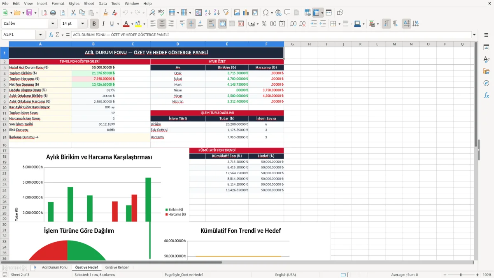The image size is (494, 278).
Task: Expand Name Box dropdown arrow
Action: tap(40, 35)
